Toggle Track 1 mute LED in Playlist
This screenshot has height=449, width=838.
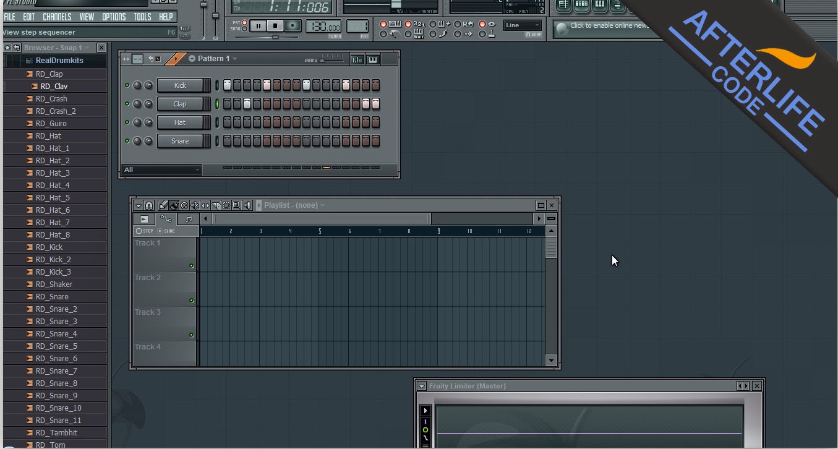(x=192, y=266)
